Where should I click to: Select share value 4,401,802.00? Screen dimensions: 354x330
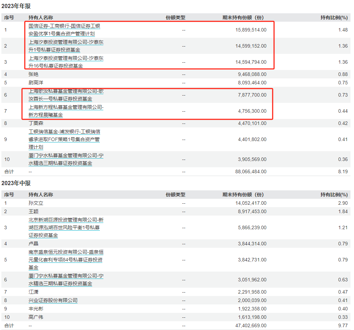(x=252, y=139)
